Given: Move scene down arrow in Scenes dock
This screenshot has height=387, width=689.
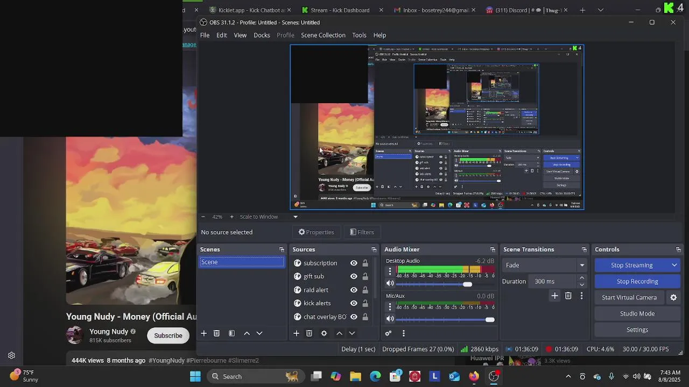Looking at the screenshot, I should click(259, 333).
